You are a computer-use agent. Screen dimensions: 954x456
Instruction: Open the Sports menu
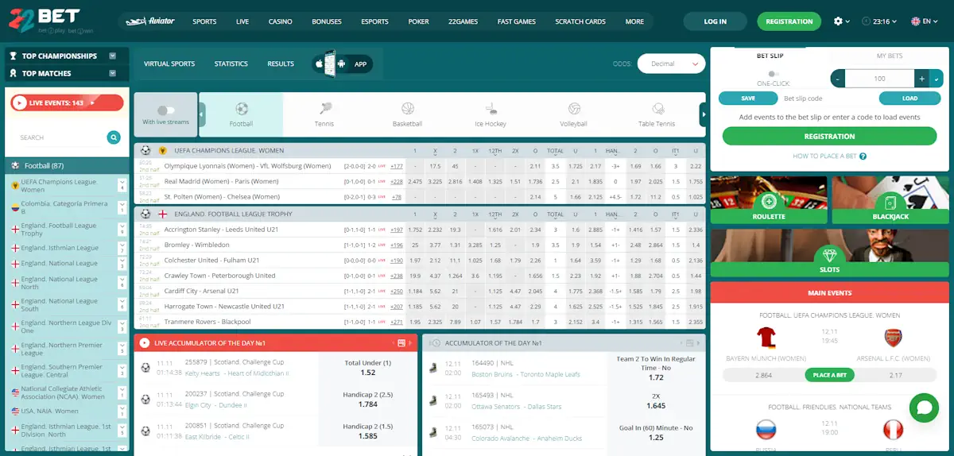point(204,21)
